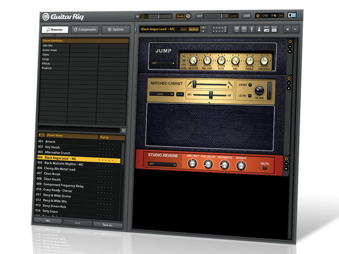This screenshot has height=254, width=339.
Task: Power off the Studio Reverb module
Action: pyautogui.click(x=286, y=159)
